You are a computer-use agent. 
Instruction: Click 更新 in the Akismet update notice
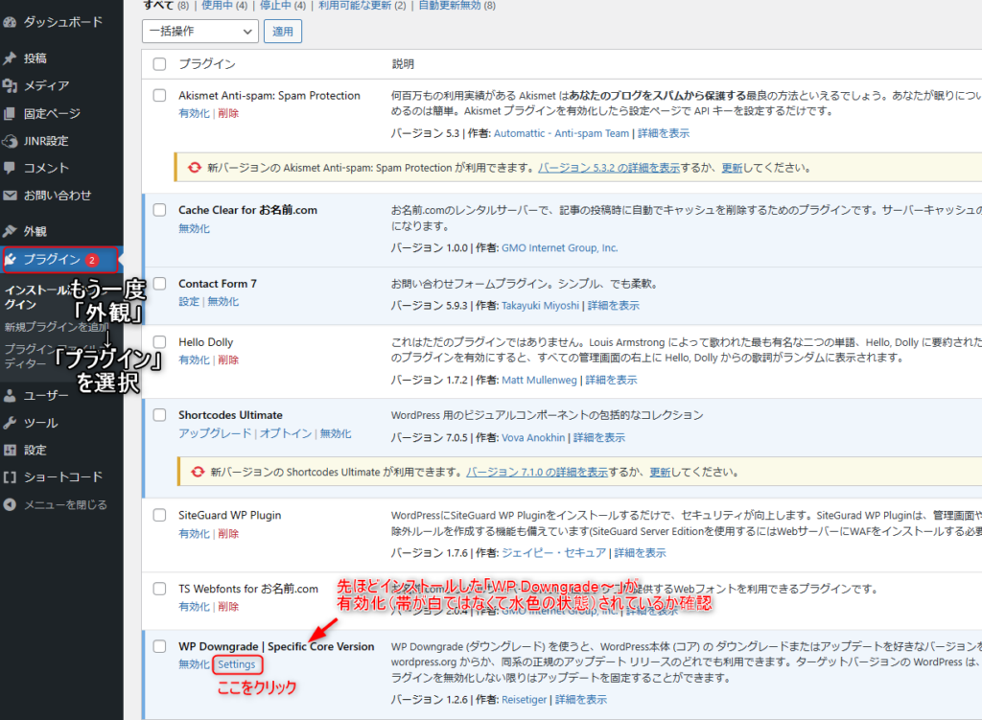pos(732,168)
